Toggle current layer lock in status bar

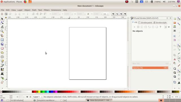pyautogui.click(x=30, y=97)
